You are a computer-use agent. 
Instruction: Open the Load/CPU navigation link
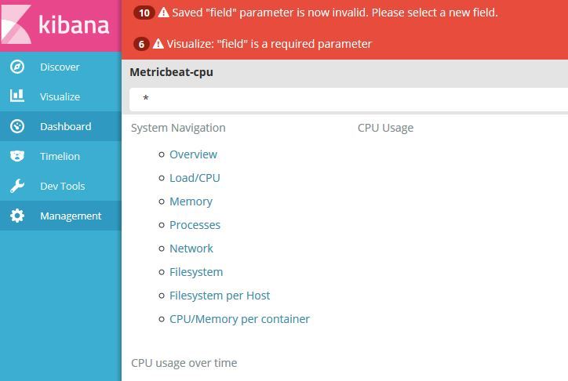click(x=195, y=178)
